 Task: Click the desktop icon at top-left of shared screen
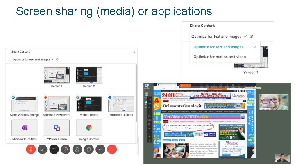[x=147, y=86]
